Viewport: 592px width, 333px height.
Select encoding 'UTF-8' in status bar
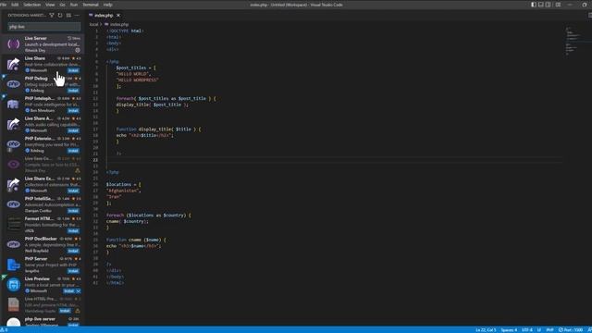527,330
